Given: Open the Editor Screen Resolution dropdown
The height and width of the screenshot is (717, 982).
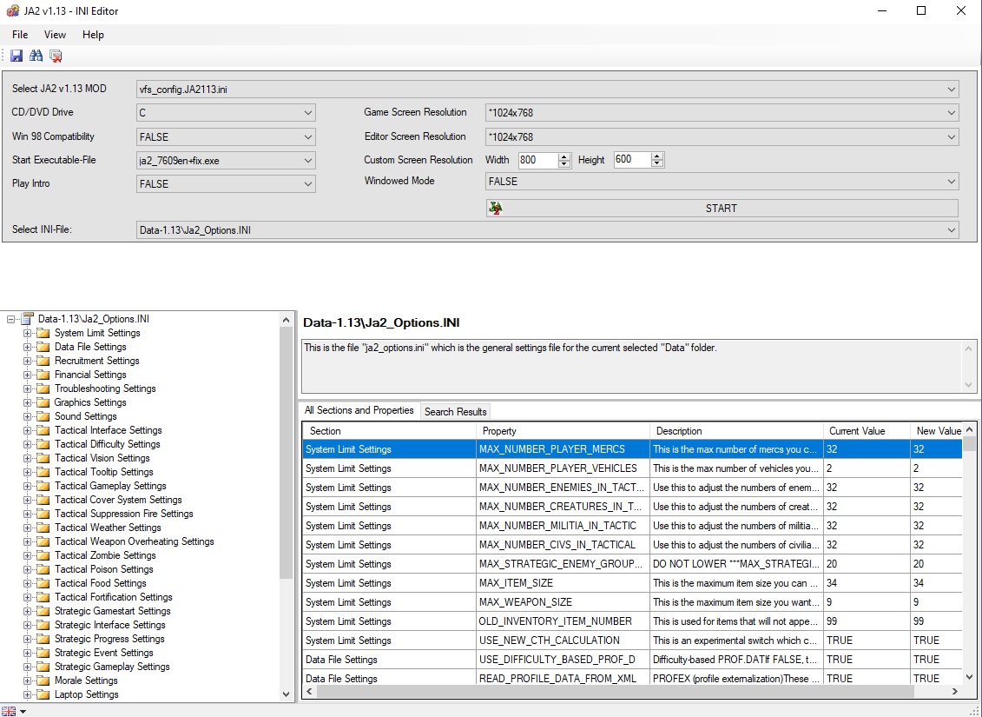Looking at the screenshot, I should click(x=722, y=136).
